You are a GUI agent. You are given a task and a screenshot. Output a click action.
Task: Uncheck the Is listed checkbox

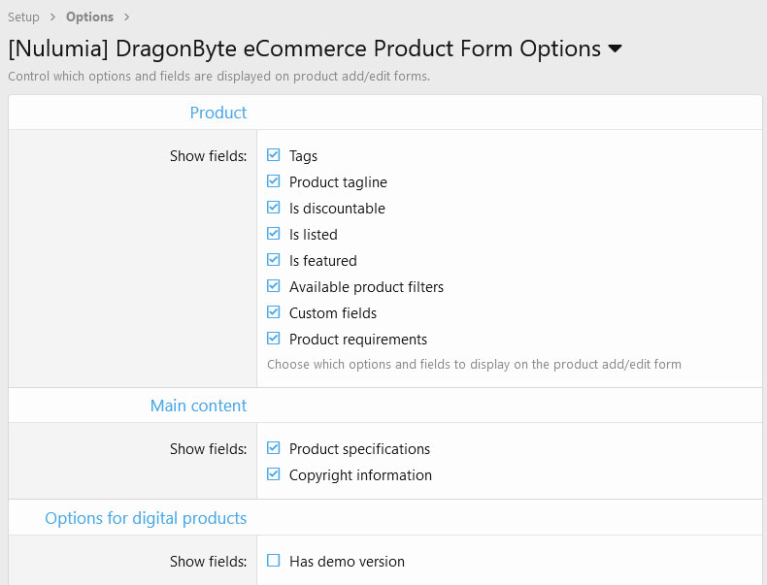(274, 234)
